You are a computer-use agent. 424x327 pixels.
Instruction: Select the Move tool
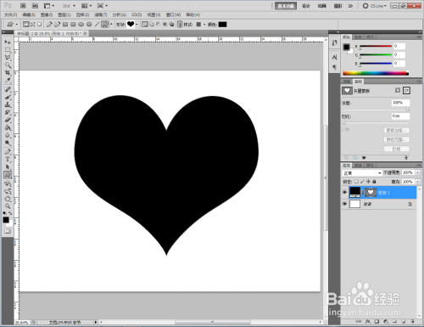pyautogui.click(x=8, y=42)
